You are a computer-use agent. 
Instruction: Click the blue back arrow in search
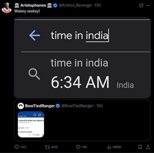(34, 35)
